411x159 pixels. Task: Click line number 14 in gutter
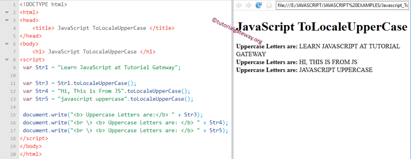click(x=13, y=107)
